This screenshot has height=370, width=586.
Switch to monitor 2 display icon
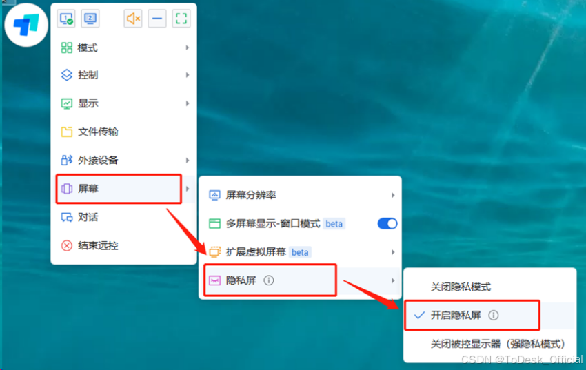(x=90, y=19)
